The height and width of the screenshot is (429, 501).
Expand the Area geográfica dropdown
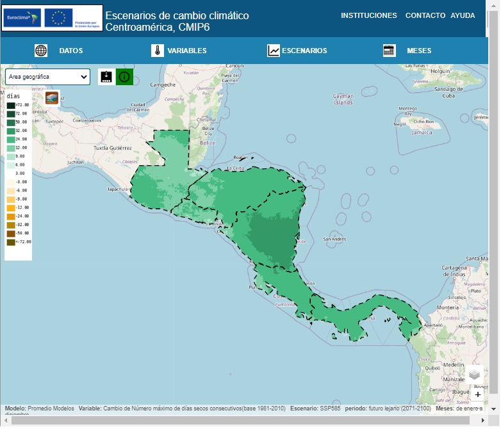(47, 77)
